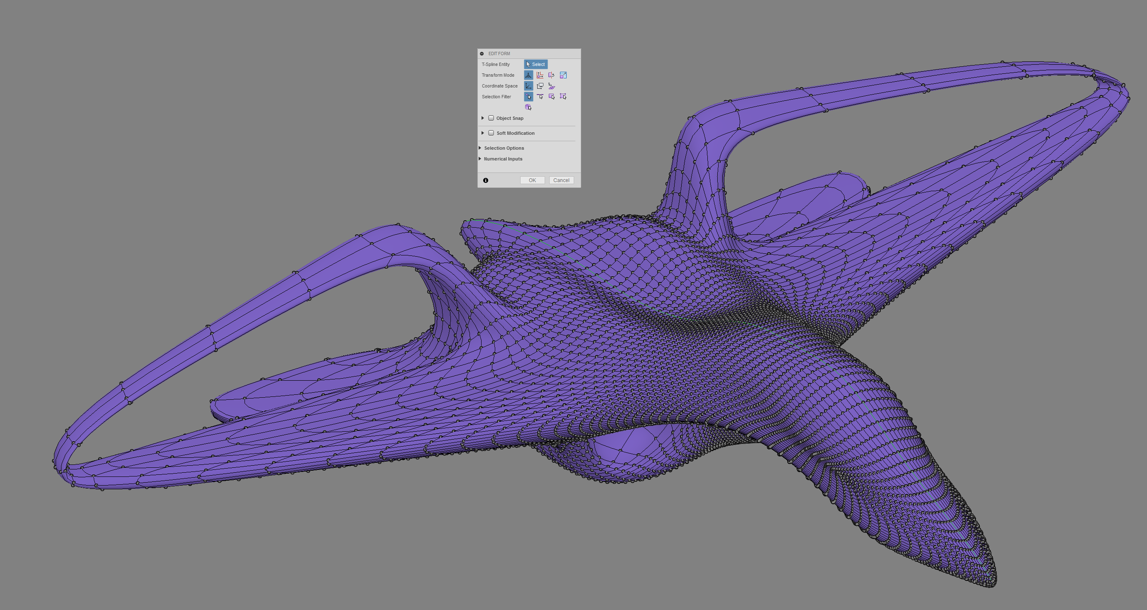The image size is (1147, 610).
Task: Enable the Object Snap checkbox
Action: 491,118
